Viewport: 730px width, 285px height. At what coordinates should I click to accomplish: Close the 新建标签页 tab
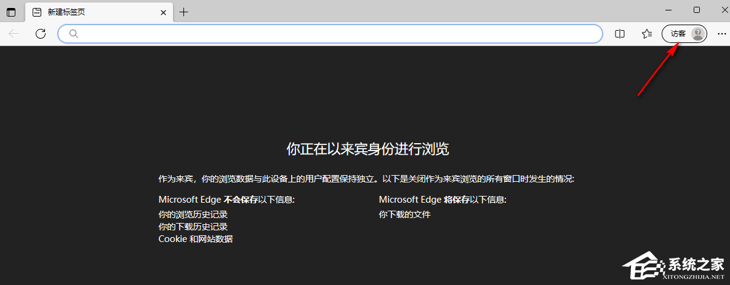(163, 12)
